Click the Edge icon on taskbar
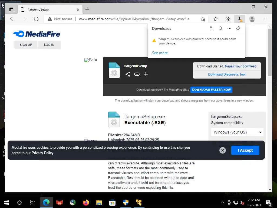 tap(46, 203)
